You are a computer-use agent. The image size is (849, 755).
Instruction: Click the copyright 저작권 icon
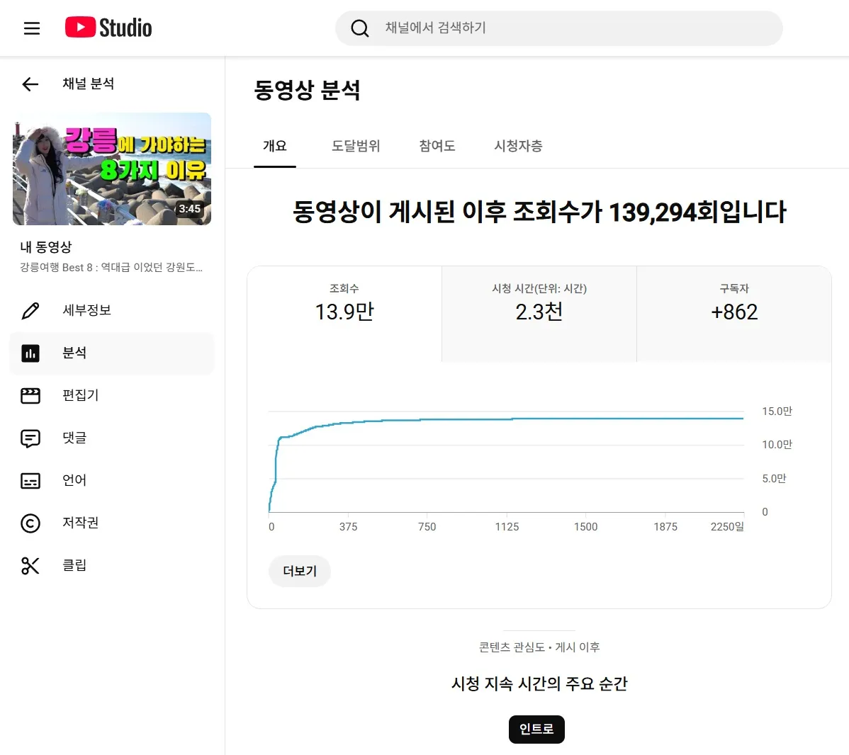[30, 523]
